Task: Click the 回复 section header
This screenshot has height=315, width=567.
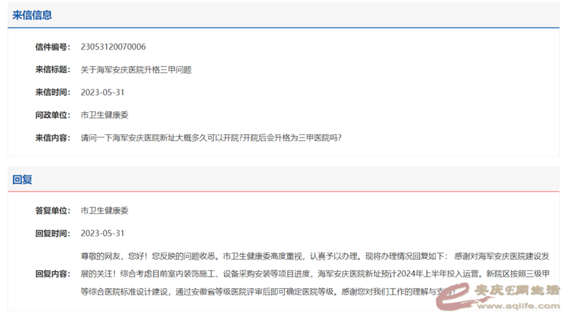Action: point(22,180)
